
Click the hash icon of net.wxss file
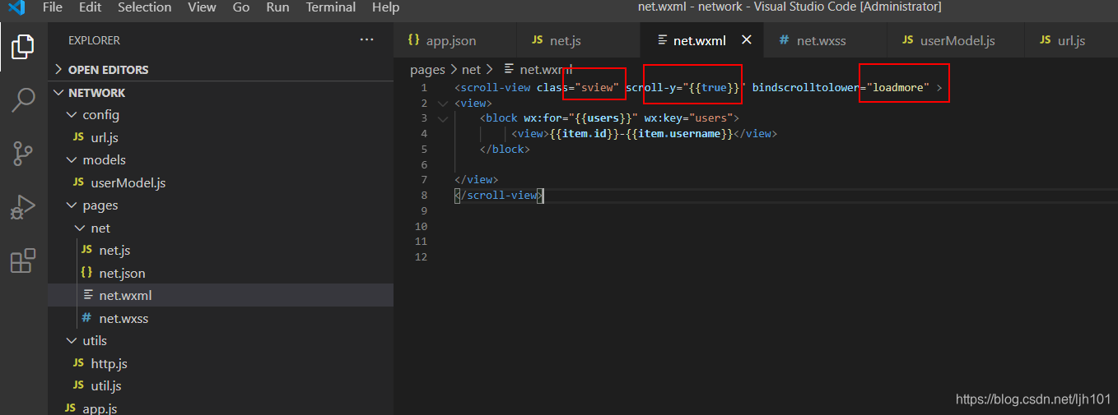pyautogui.click(x=86, y=318)
